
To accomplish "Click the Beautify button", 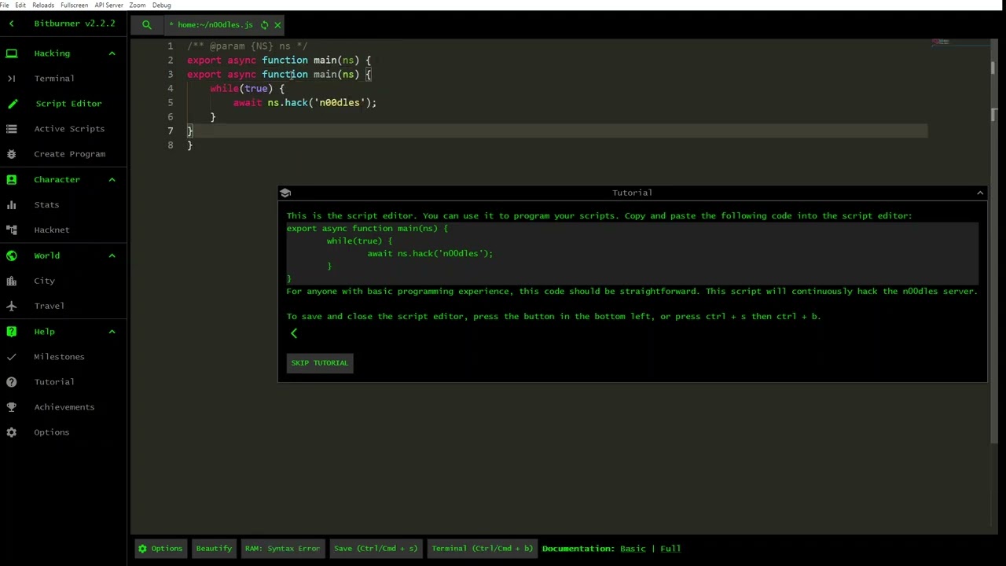I will (x=214, y=549).
